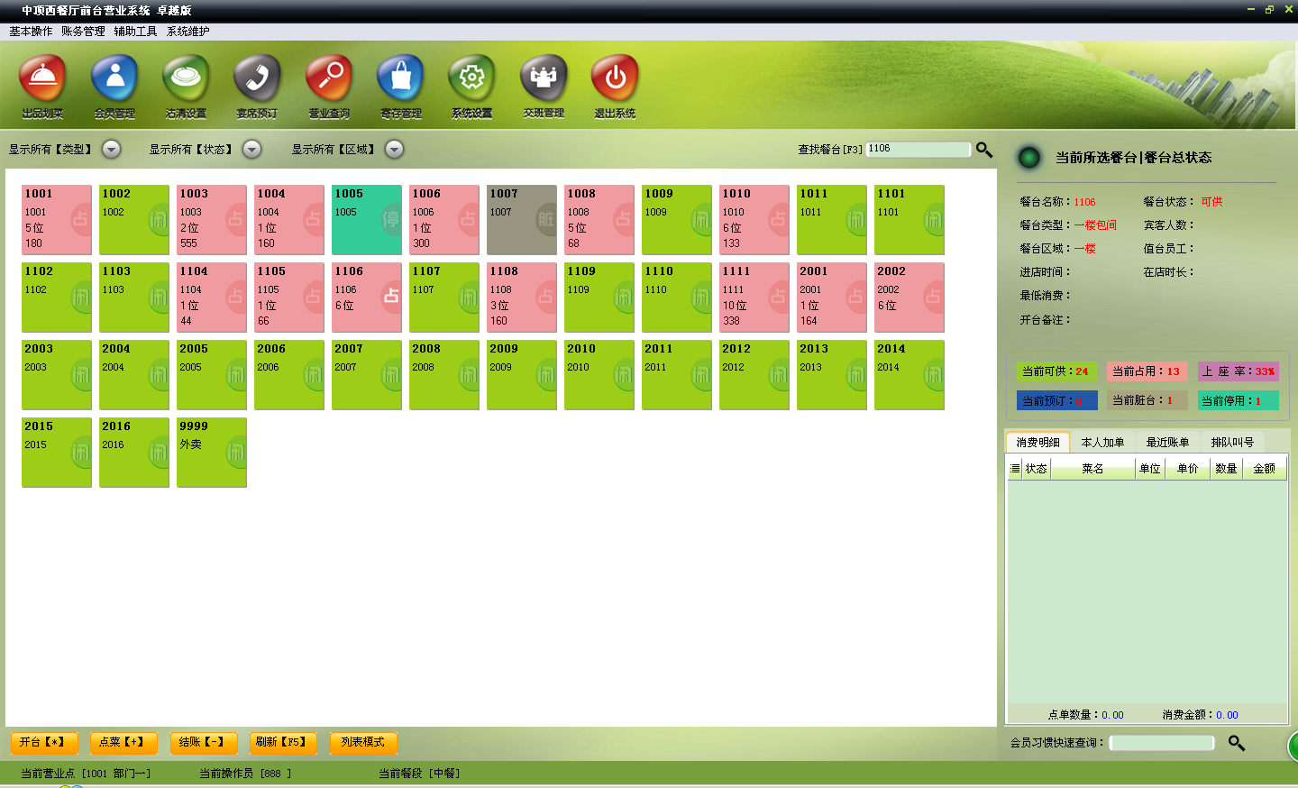The width and height of the screenshot is (1298, 788).
Task: Click the table search magnifier icon
Action: pos(984,150)
